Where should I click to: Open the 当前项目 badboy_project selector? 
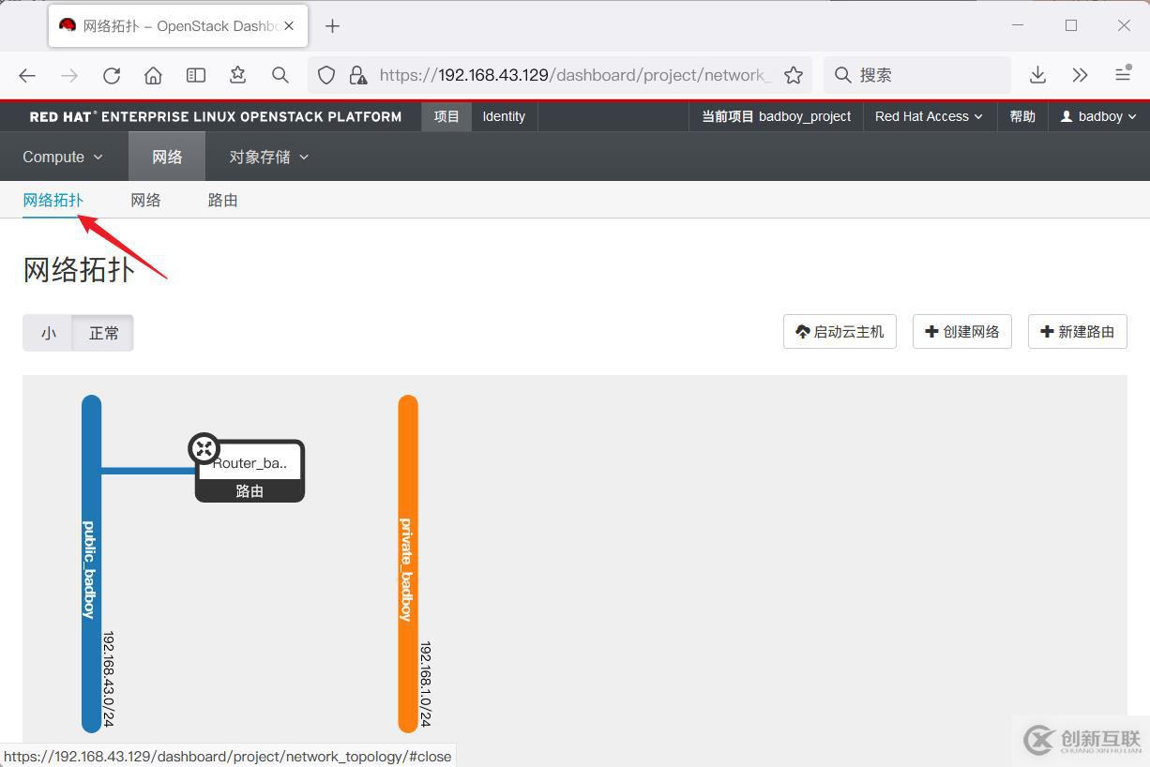point(777,116)
